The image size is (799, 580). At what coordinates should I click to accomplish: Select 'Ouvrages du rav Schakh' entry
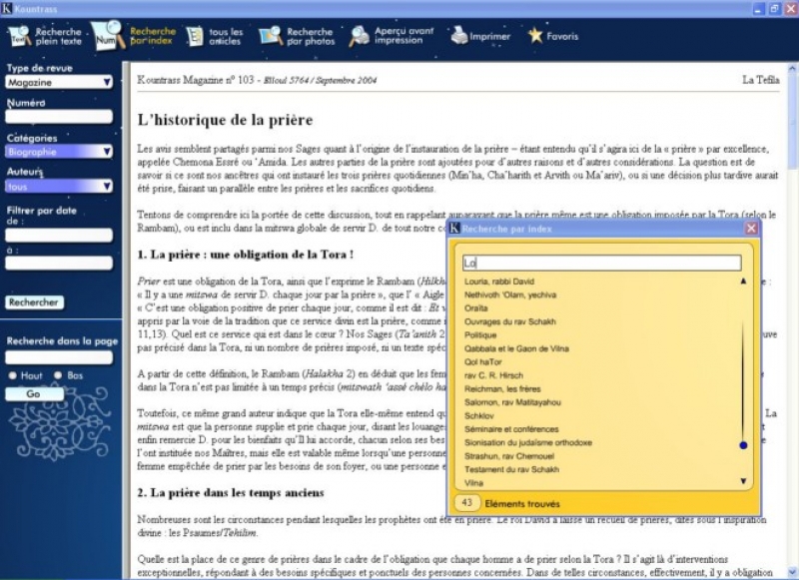[x=509, y=321]
